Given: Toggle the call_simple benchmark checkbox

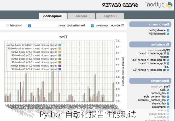Looking at the screenshot, I should coord(168,103).
